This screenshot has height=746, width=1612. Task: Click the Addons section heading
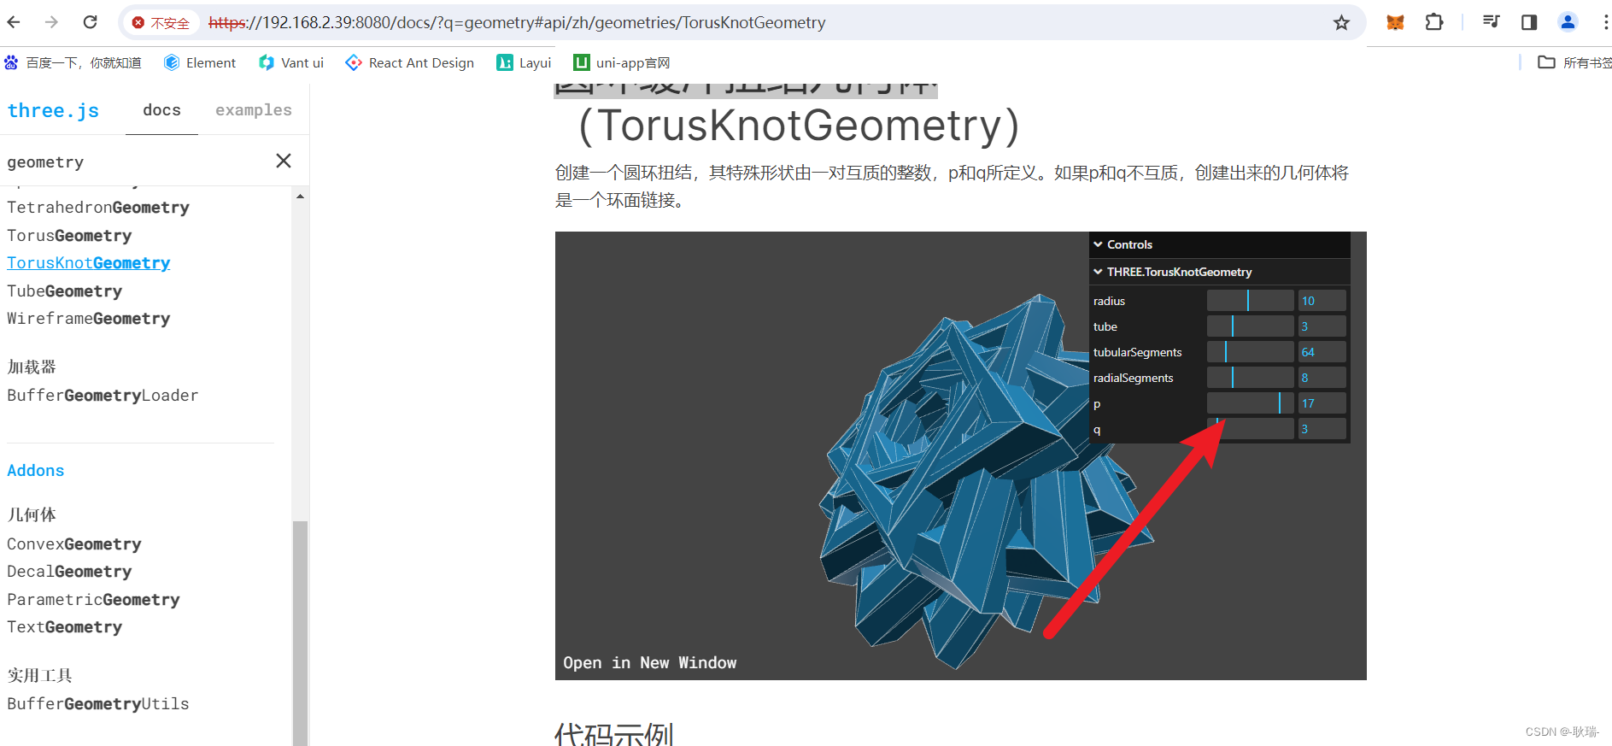click(x=36, y=471)
